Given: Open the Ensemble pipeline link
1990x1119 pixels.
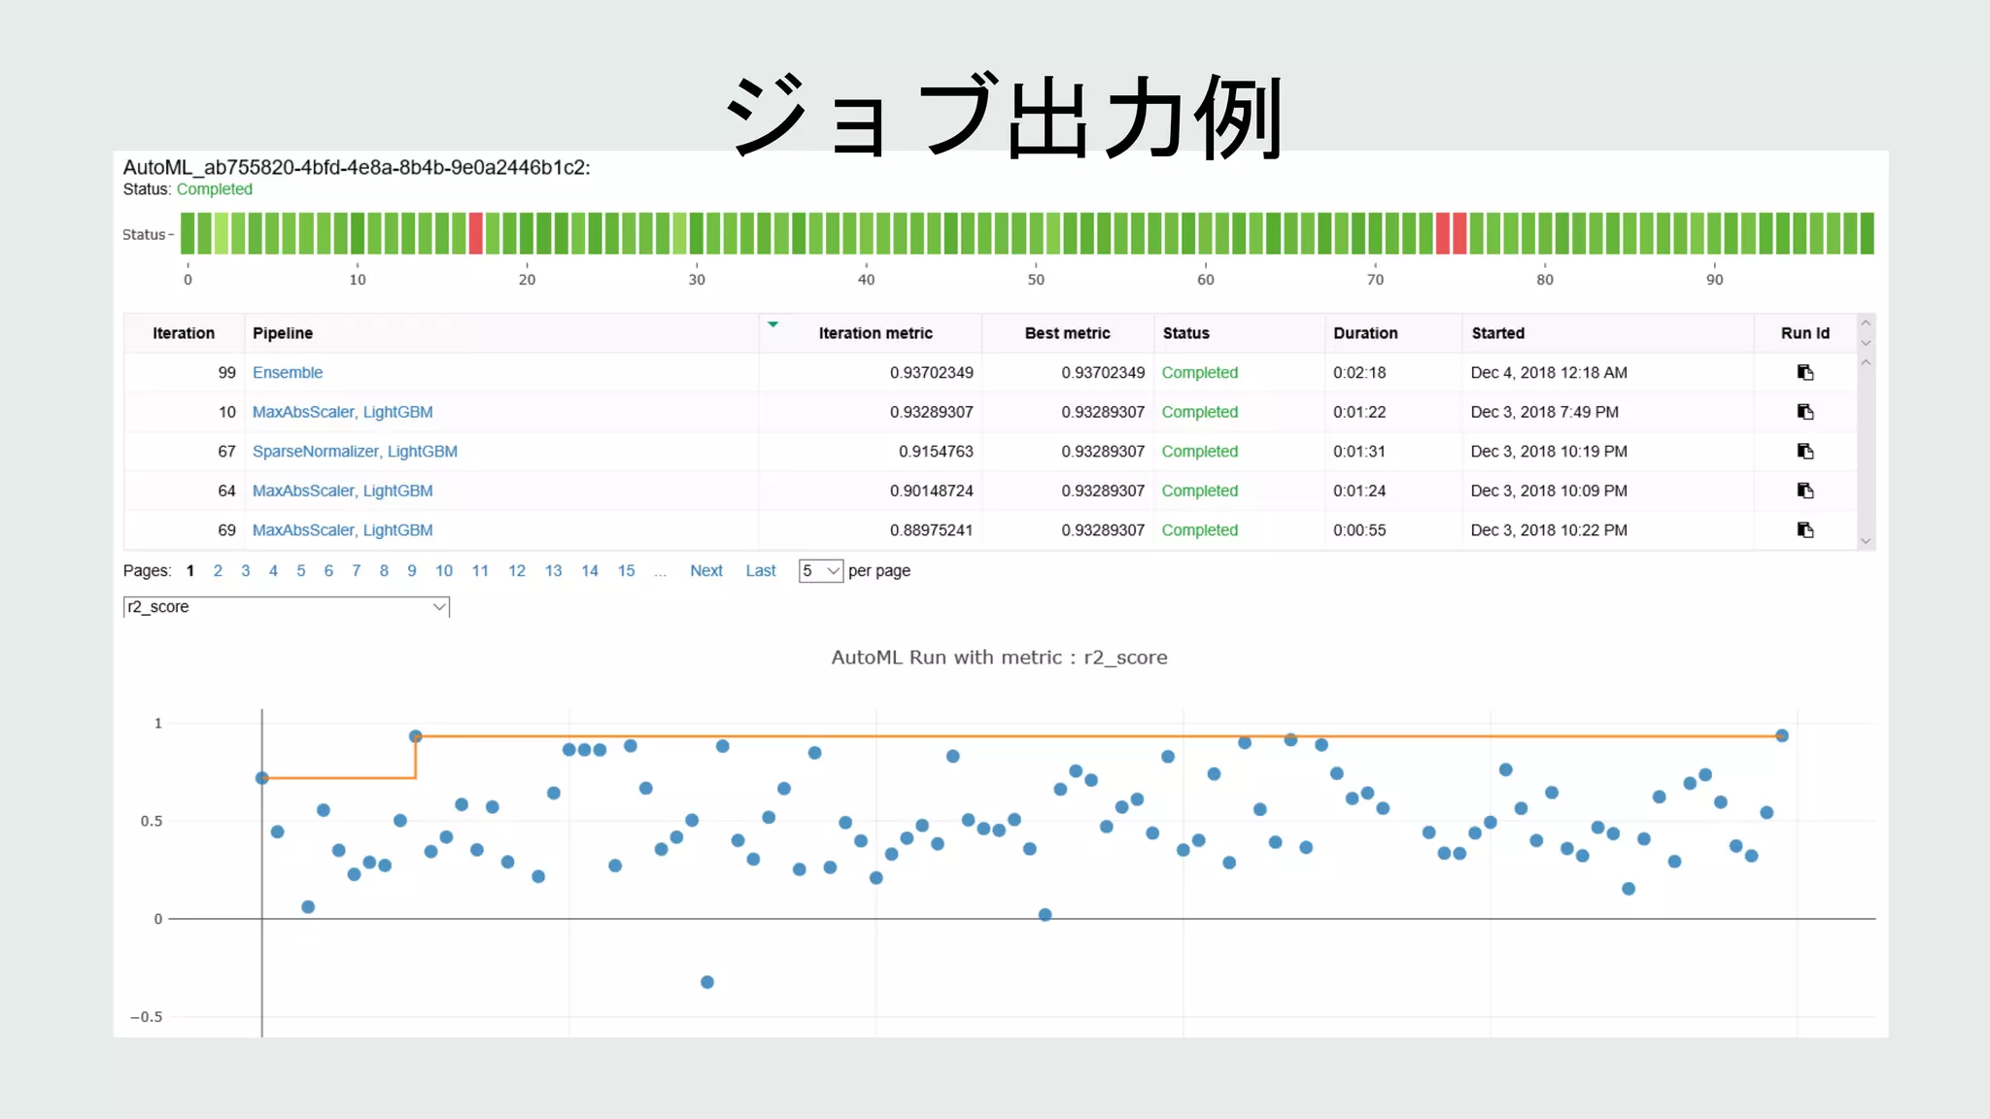Looking at the screenshot, I should 288,373.
